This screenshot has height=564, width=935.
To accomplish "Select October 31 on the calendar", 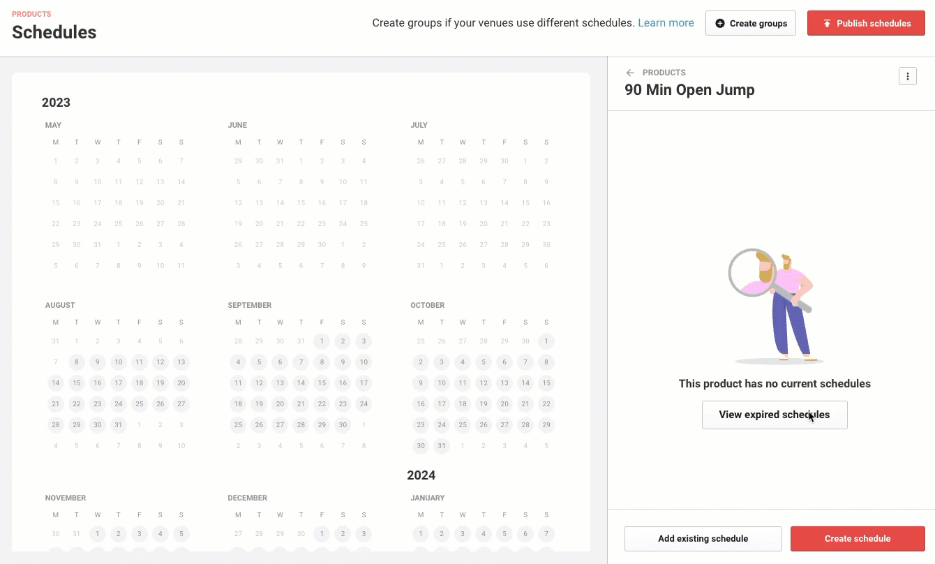I will [442, 446].
